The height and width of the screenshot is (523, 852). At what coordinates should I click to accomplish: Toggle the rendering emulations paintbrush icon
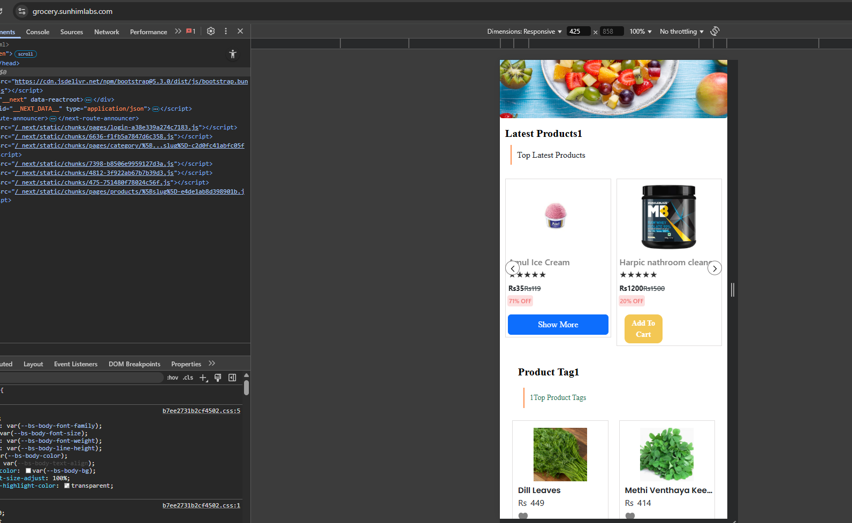click(218, 378)
